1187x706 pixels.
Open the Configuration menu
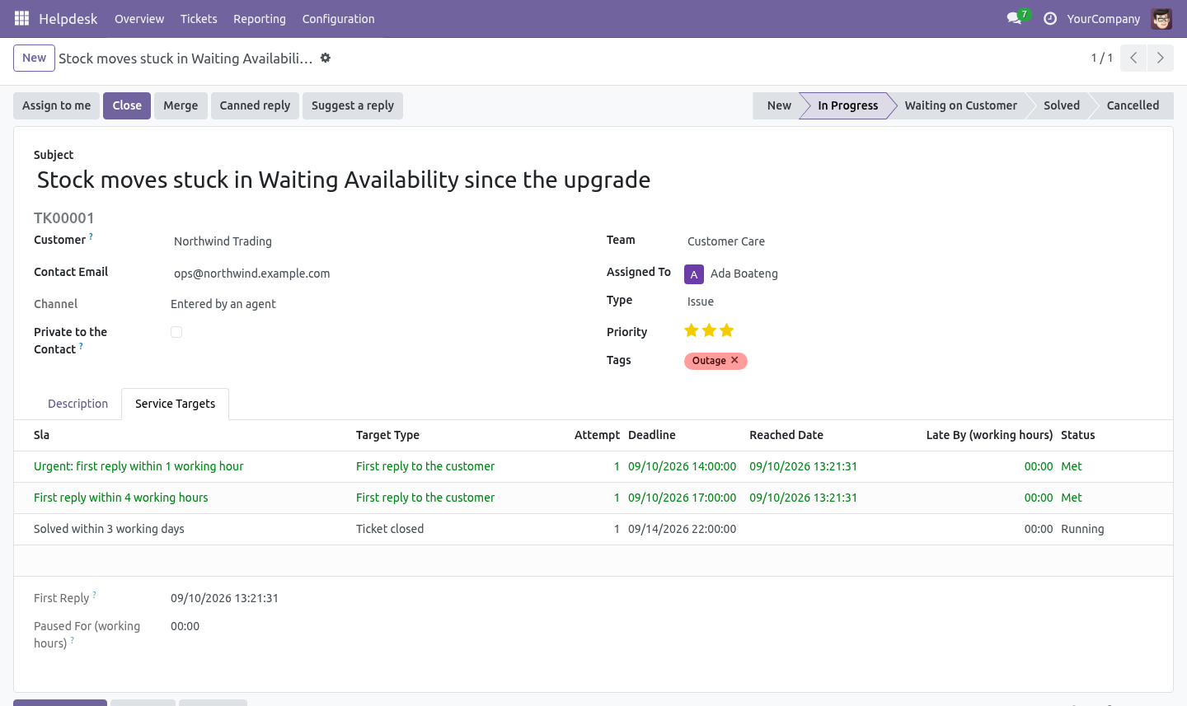pyautogui.click(x=338, y=19)
